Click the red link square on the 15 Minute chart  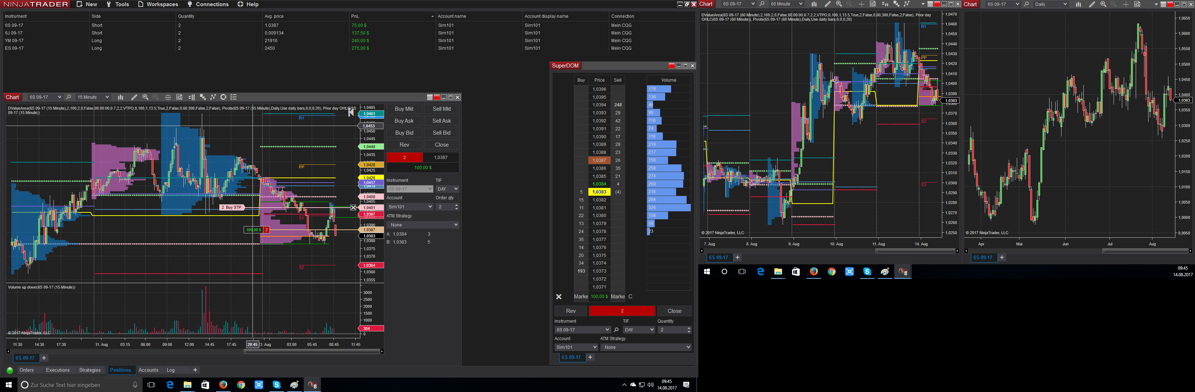point(436,97)
